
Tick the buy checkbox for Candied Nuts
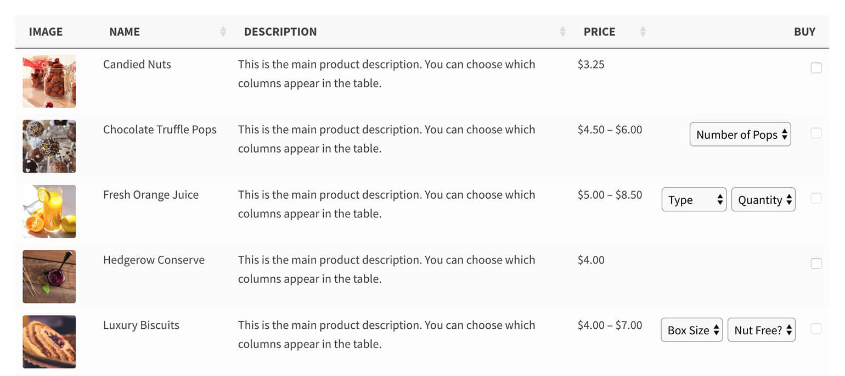816,68
